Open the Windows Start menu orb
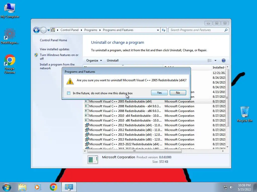Screen dimensions: 257x192 (x=7, y=187)
